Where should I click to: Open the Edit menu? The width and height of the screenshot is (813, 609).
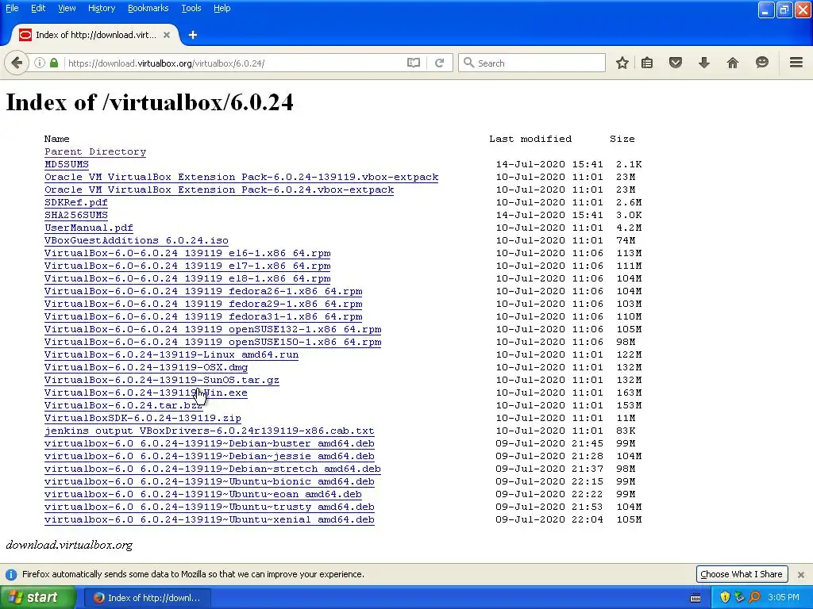pyautogui.click(x=38, y=8)
